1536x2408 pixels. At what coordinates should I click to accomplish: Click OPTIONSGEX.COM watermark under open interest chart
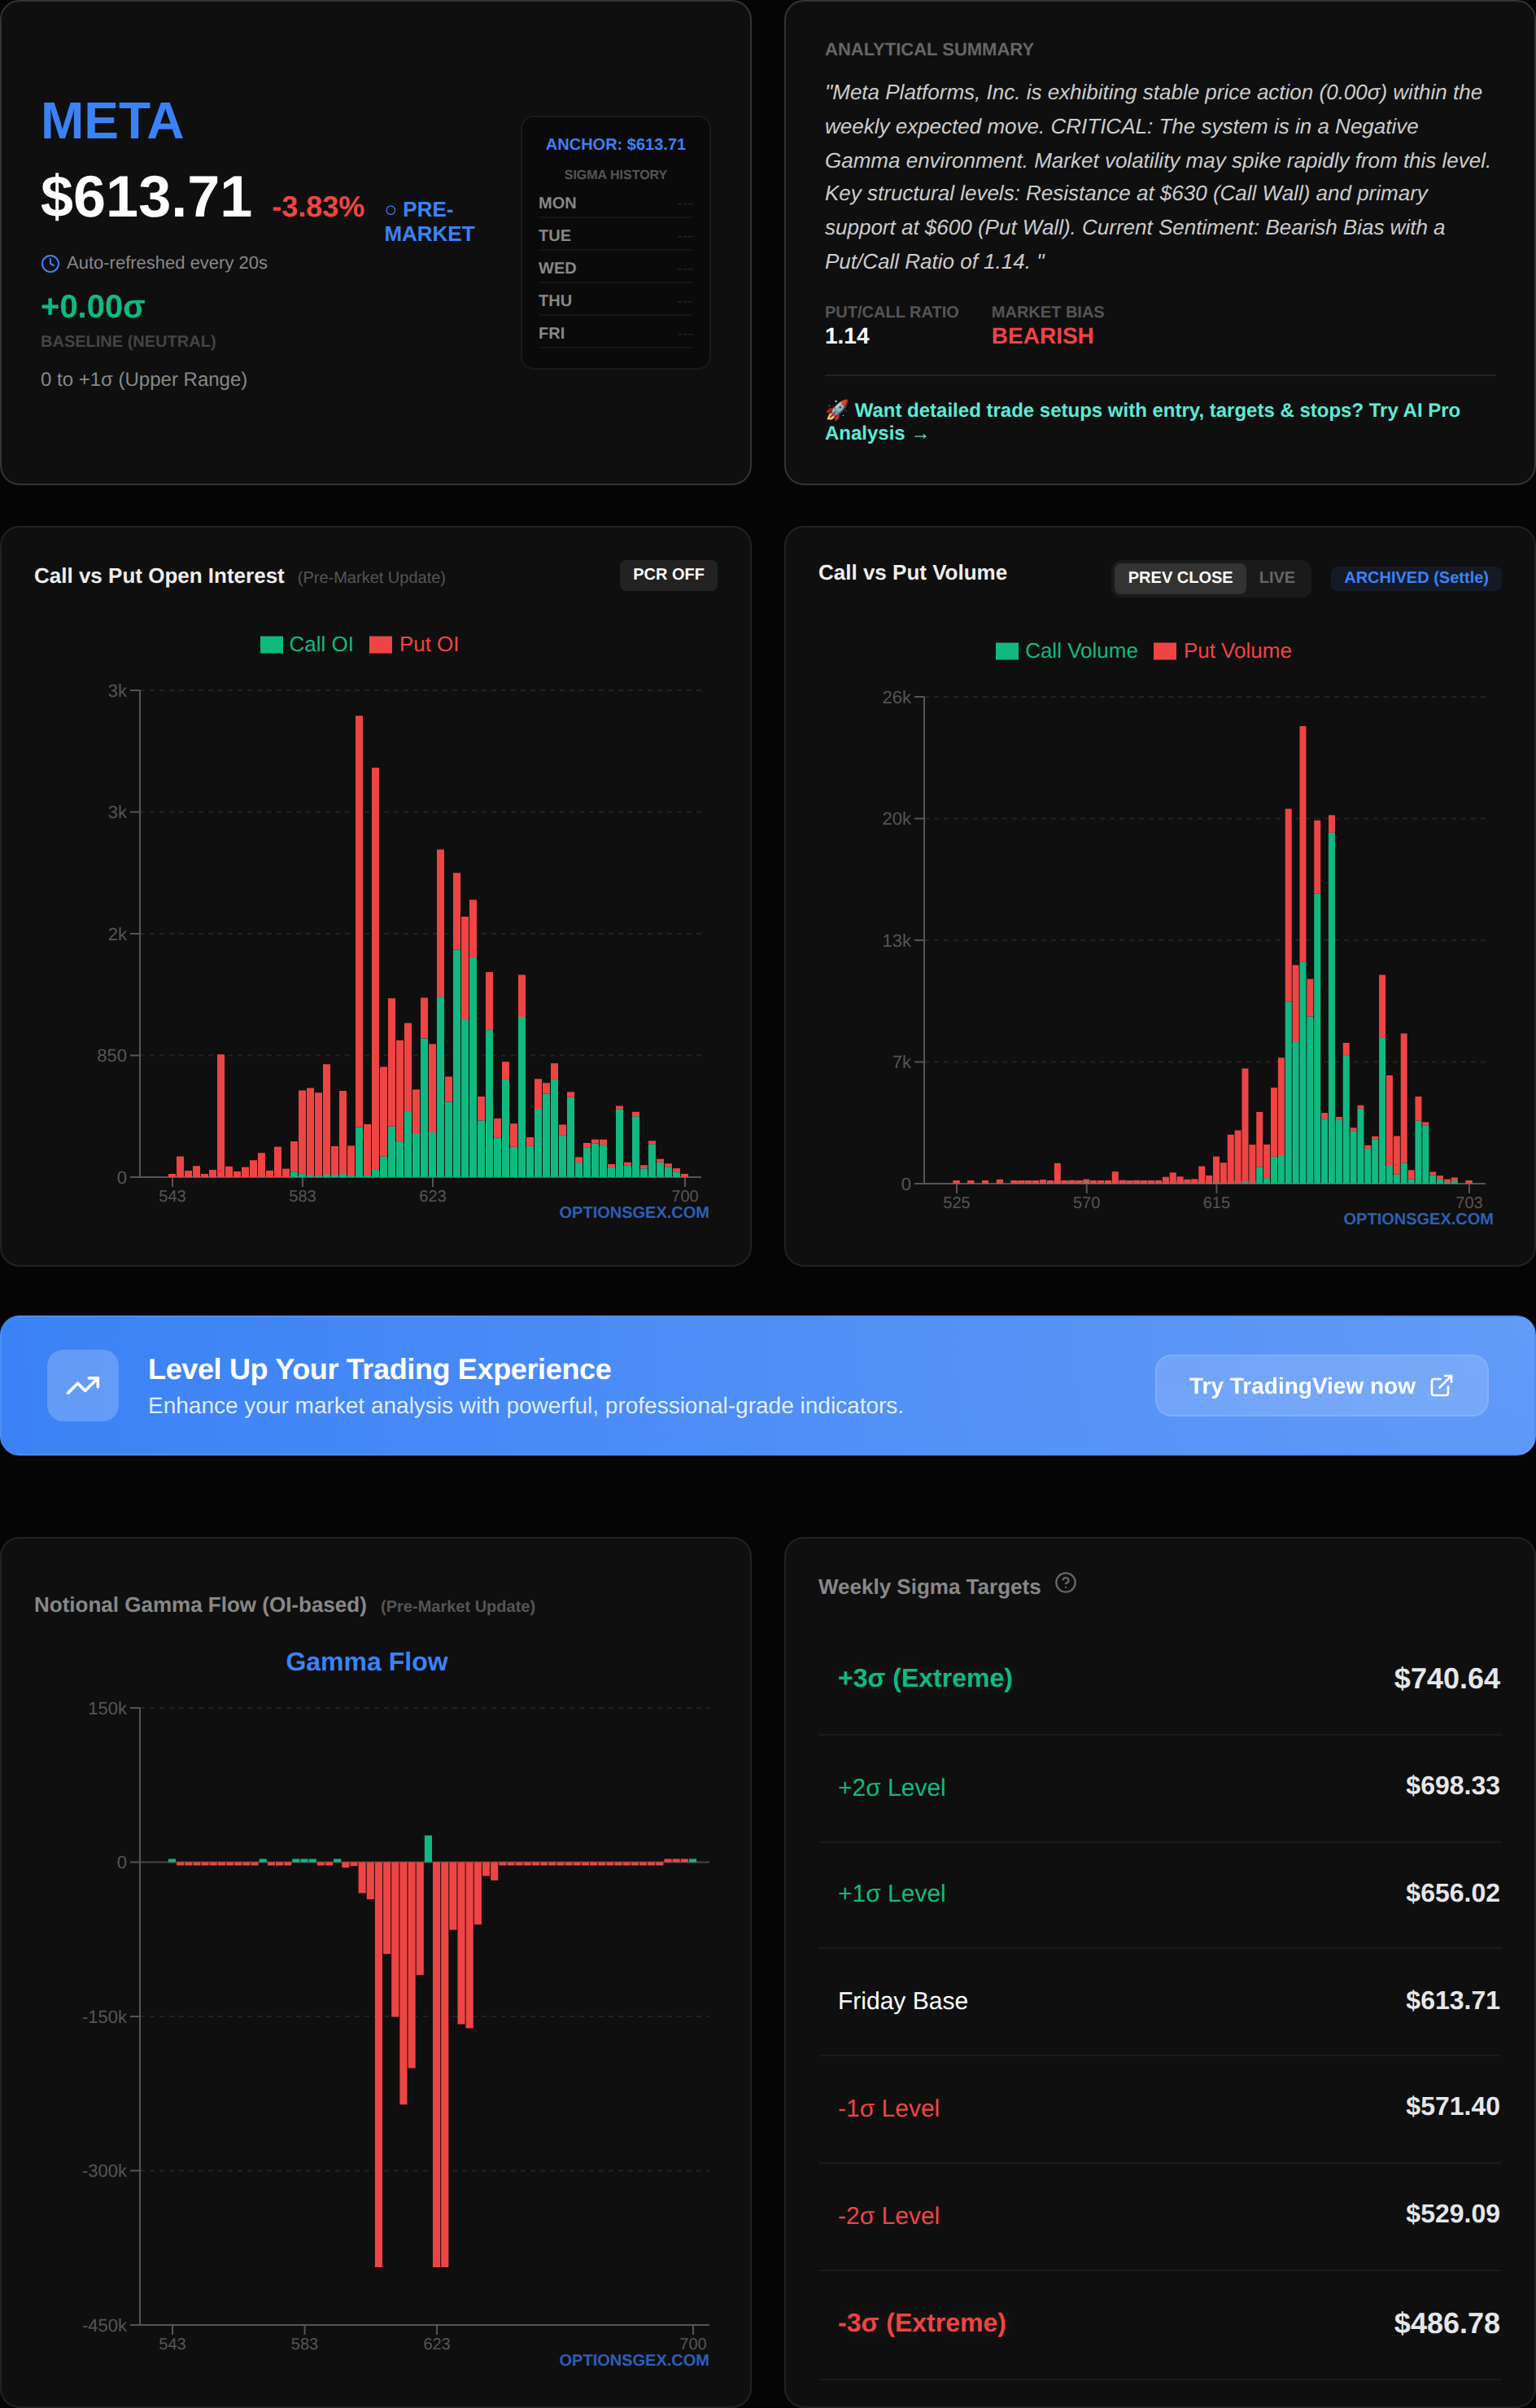[x=634, y=1212]
